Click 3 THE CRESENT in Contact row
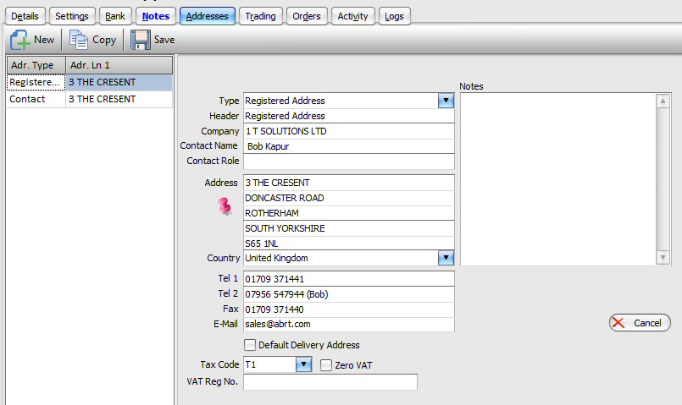Viewport: 682px width, 405px height. tap(103, 99)
